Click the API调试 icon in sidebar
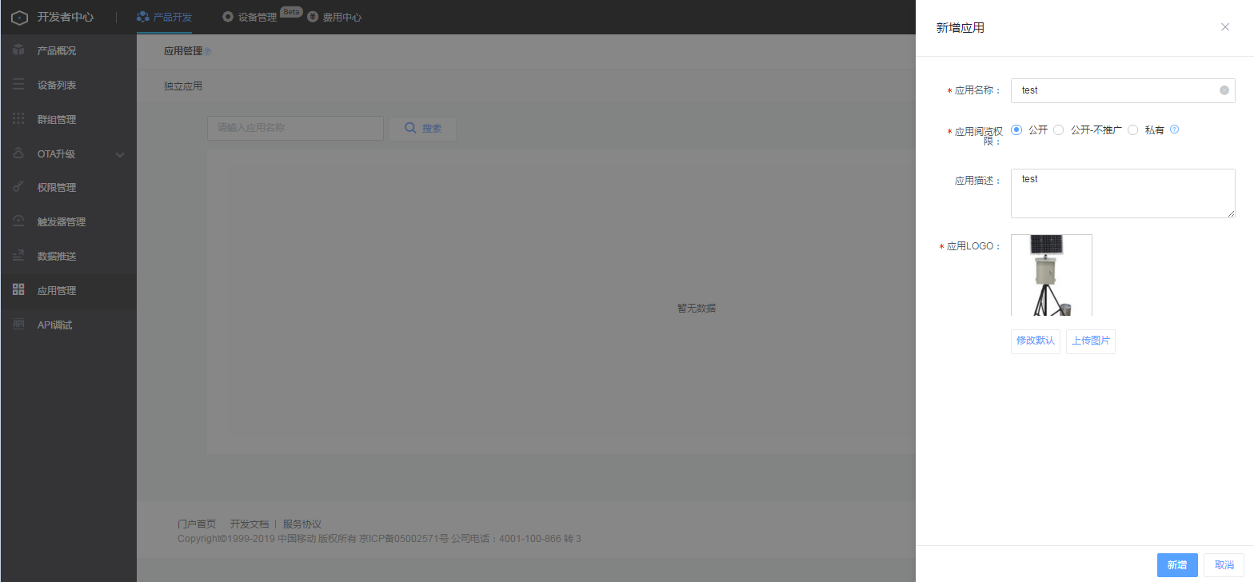This screenshot has height=582, width=1254. [x=18, y=325]
